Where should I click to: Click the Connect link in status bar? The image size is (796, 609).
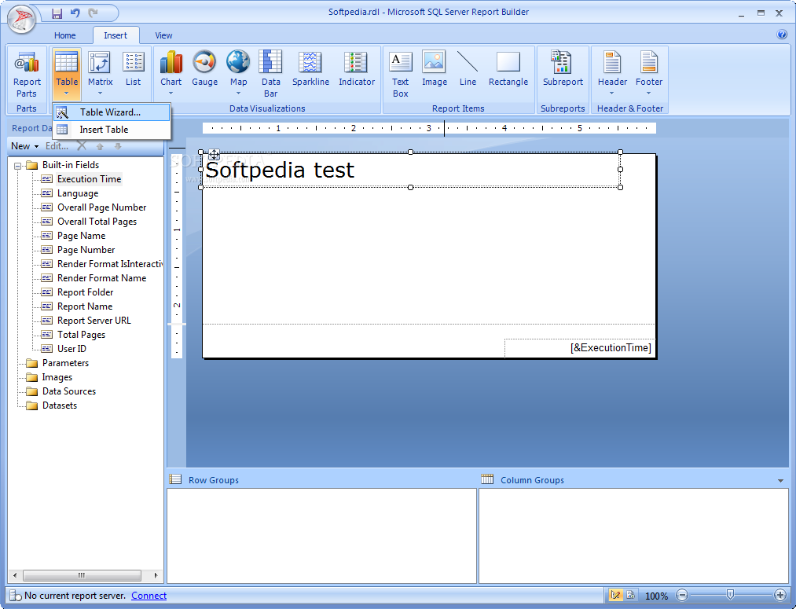click(x=149, y=596)
